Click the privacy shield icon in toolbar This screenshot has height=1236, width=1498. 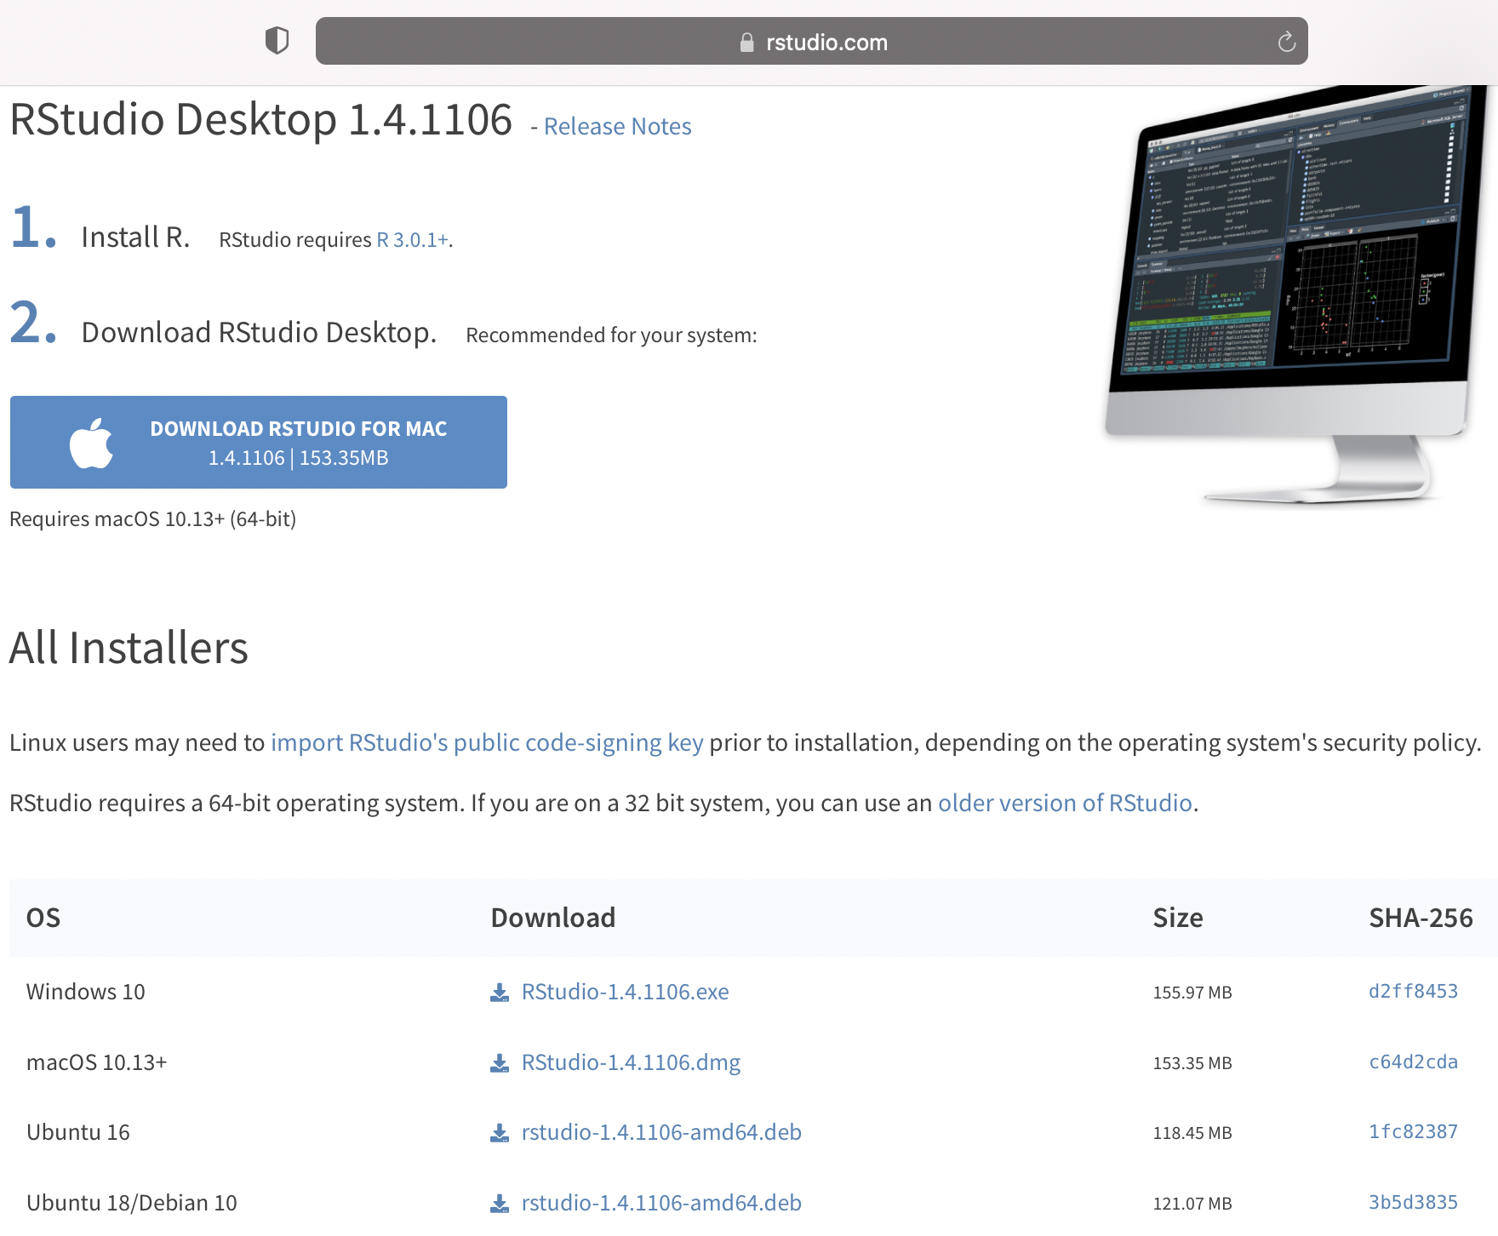[x=277, y=41]
